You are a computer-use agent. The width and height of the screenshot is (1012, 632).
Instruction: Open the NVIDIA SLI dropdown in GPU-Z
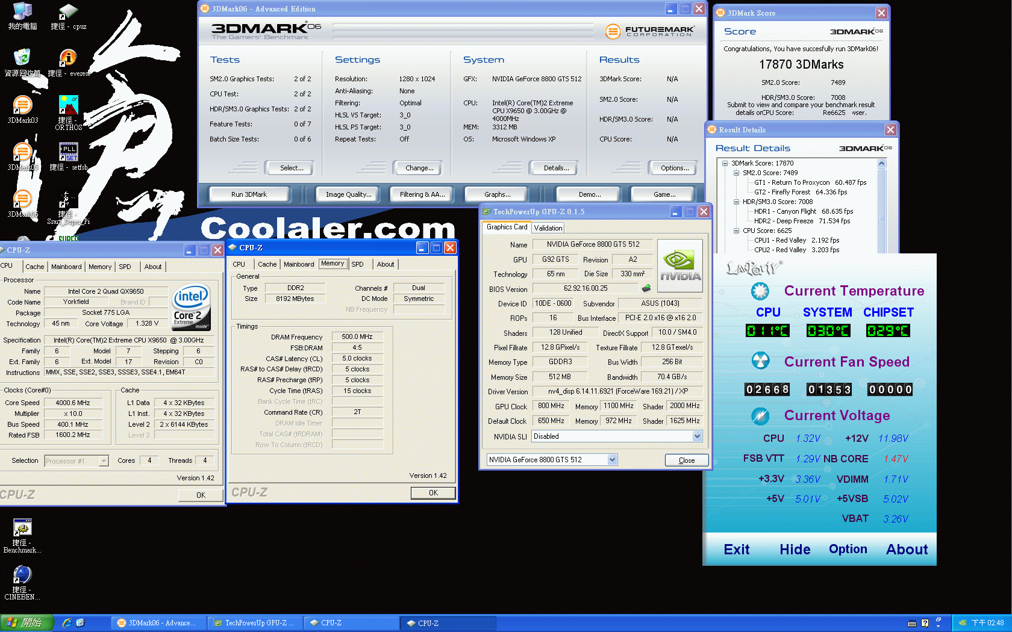(x=697, y=436)
